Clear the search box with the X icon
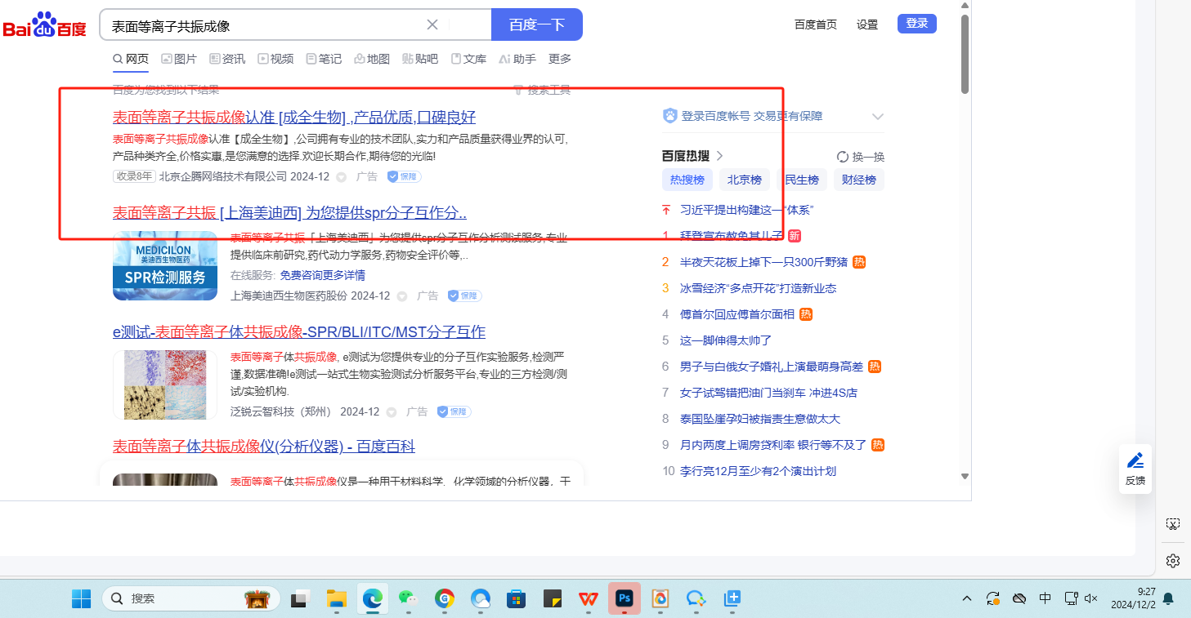The image size is (1191, 618). click(432, 24)
